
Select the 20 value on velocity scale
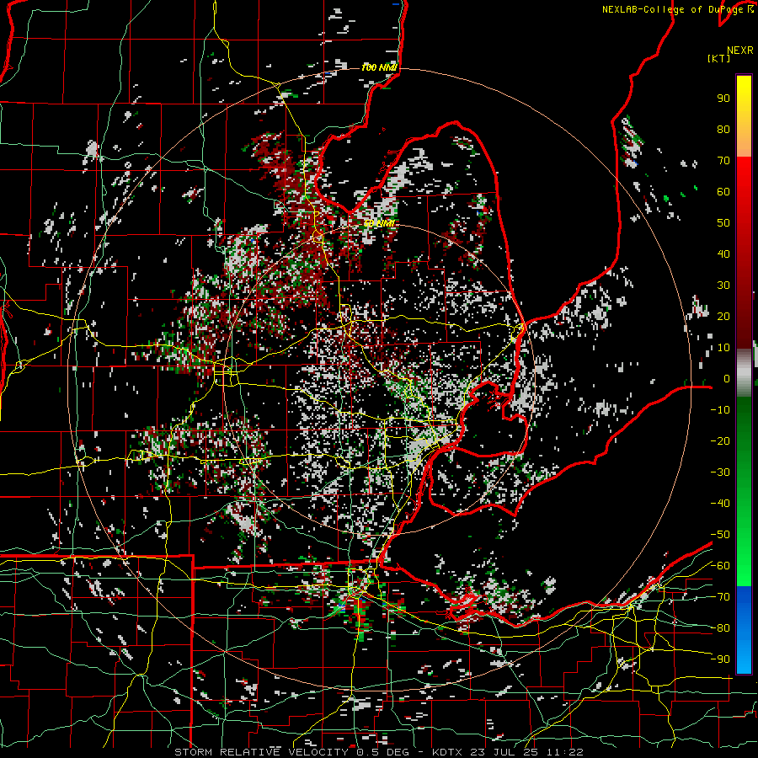coord(723,317)
